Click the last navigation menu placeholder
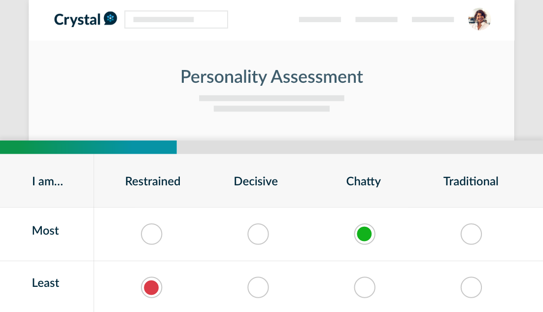 [x=433, y=20]
